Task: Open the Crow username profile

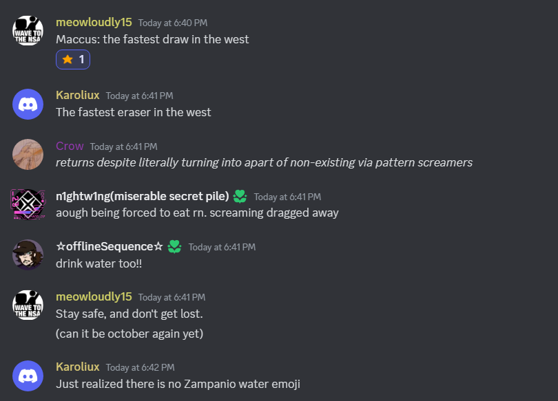Action: pyautogui.click(x=70, y=146)
